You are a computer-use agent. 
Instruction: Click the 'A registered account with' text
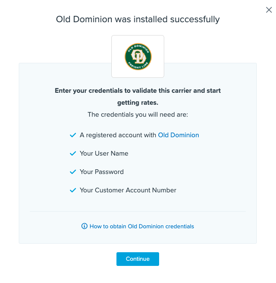click(118, 135)
